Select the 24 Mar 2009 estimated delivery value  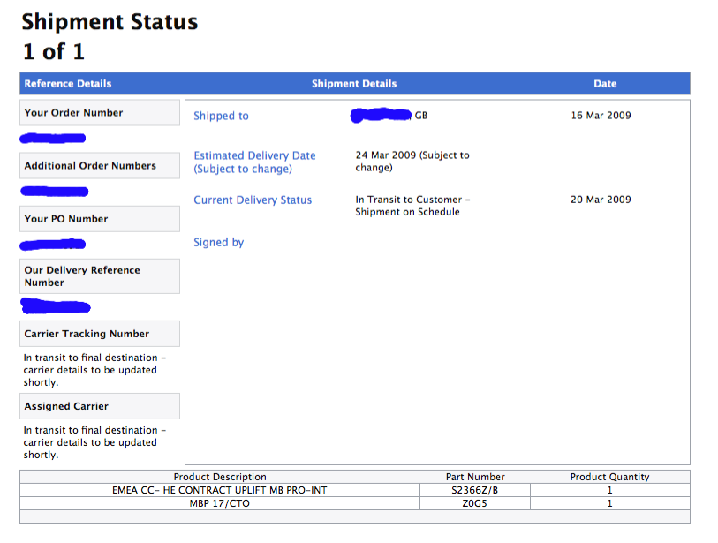click(x=412, y=162)
